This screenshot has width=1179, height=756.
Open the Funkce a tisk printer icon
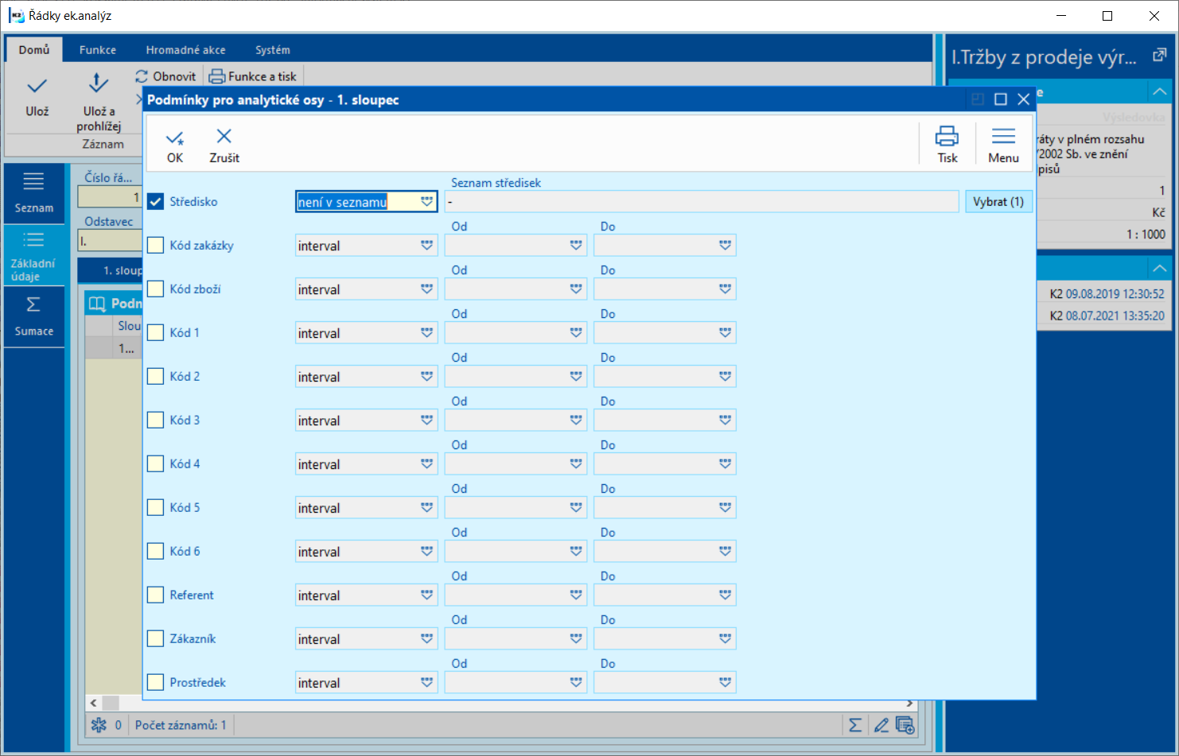pyautogui.click(x=216, y=76)
